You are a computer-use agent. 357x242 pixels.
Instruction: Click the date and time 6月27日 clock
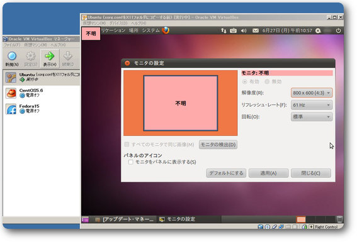(x=287, y=30)
